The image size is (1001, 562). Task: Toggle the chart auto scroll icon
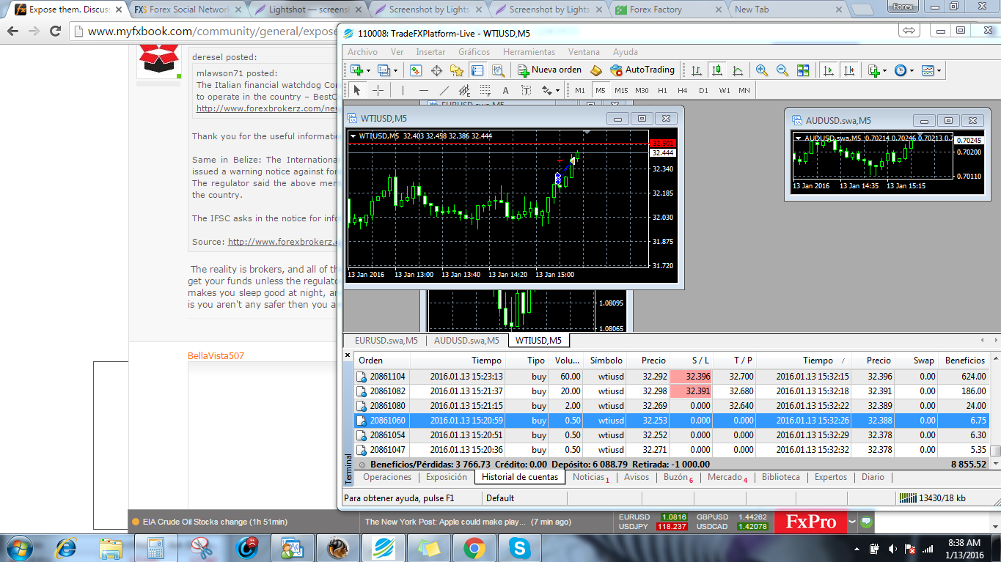(829, 70)
